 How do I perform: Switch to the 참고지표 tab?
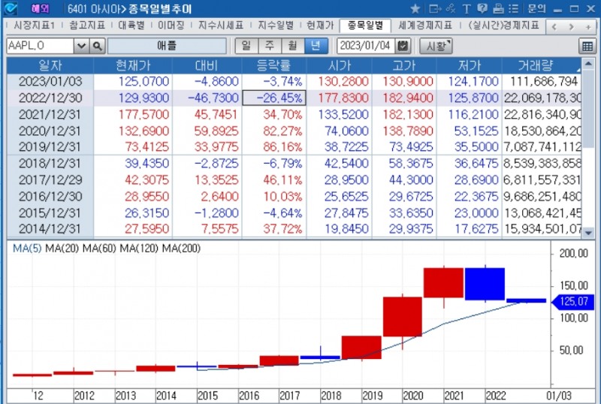pos(87,26)
